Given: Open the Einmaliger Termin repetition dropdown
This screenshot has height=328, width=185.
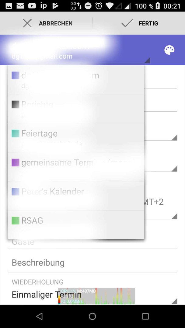Looking at the screenshot, I should (x=92, y=295).
